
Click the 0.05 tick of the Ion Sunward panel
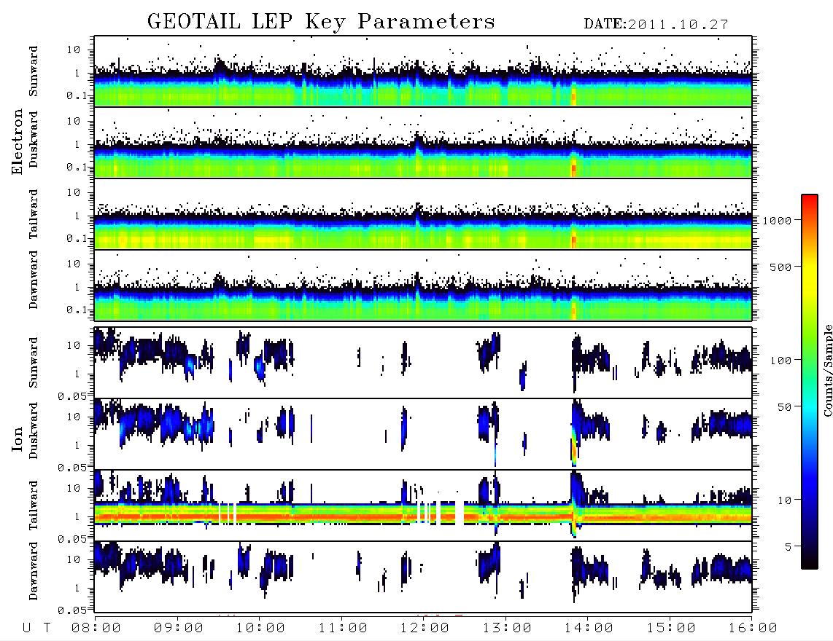point(73,396)
